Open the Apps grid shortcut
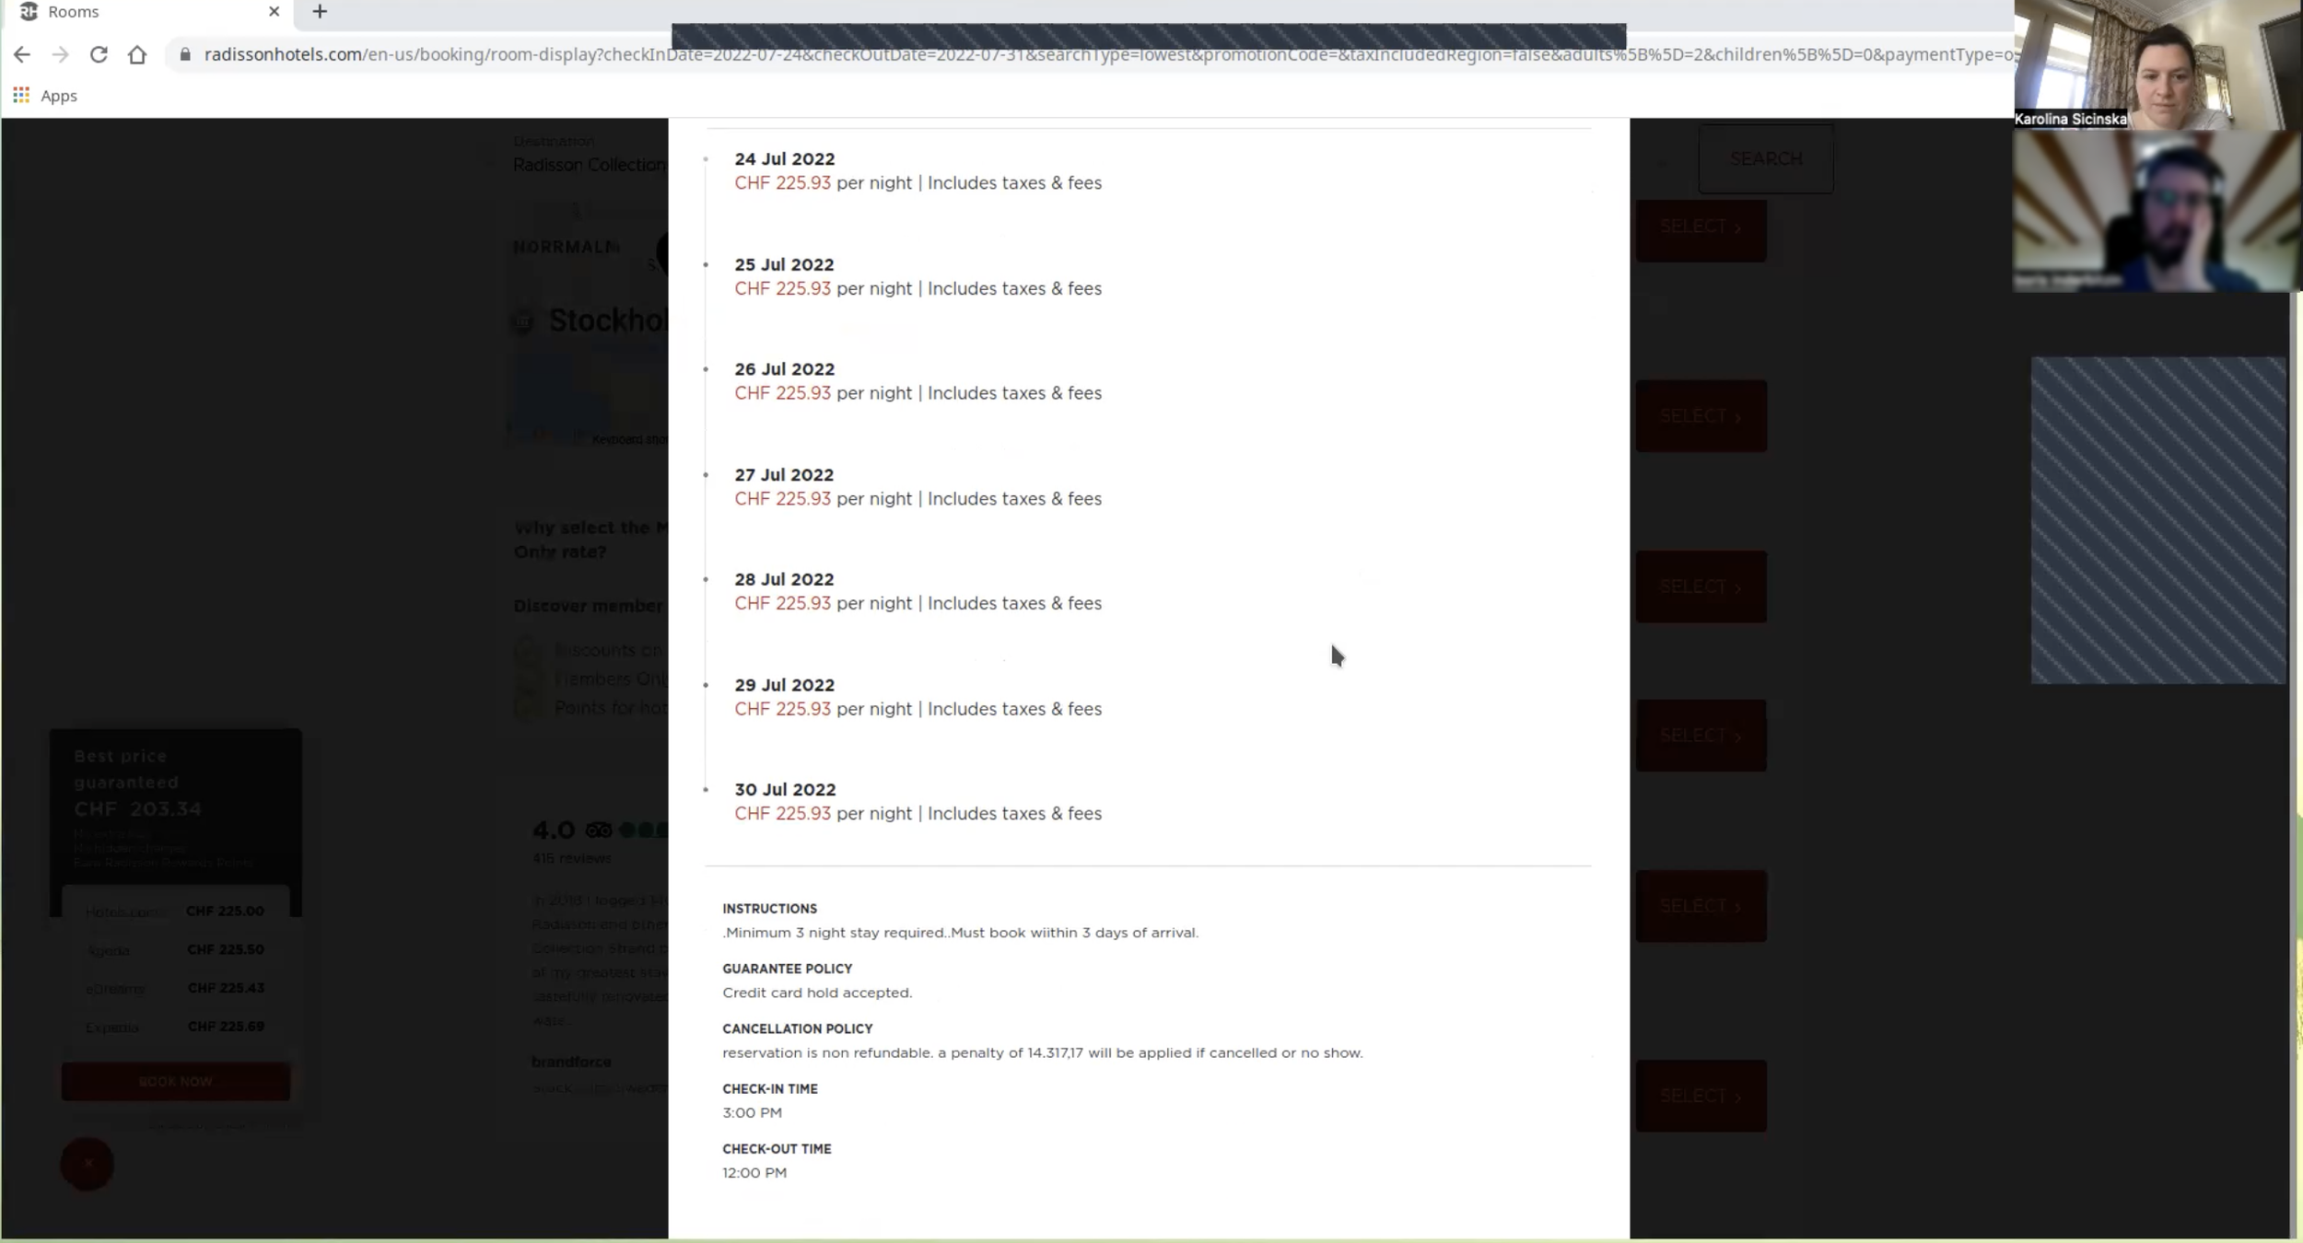Screen dimensions: 2303x1243 [44, 96]
